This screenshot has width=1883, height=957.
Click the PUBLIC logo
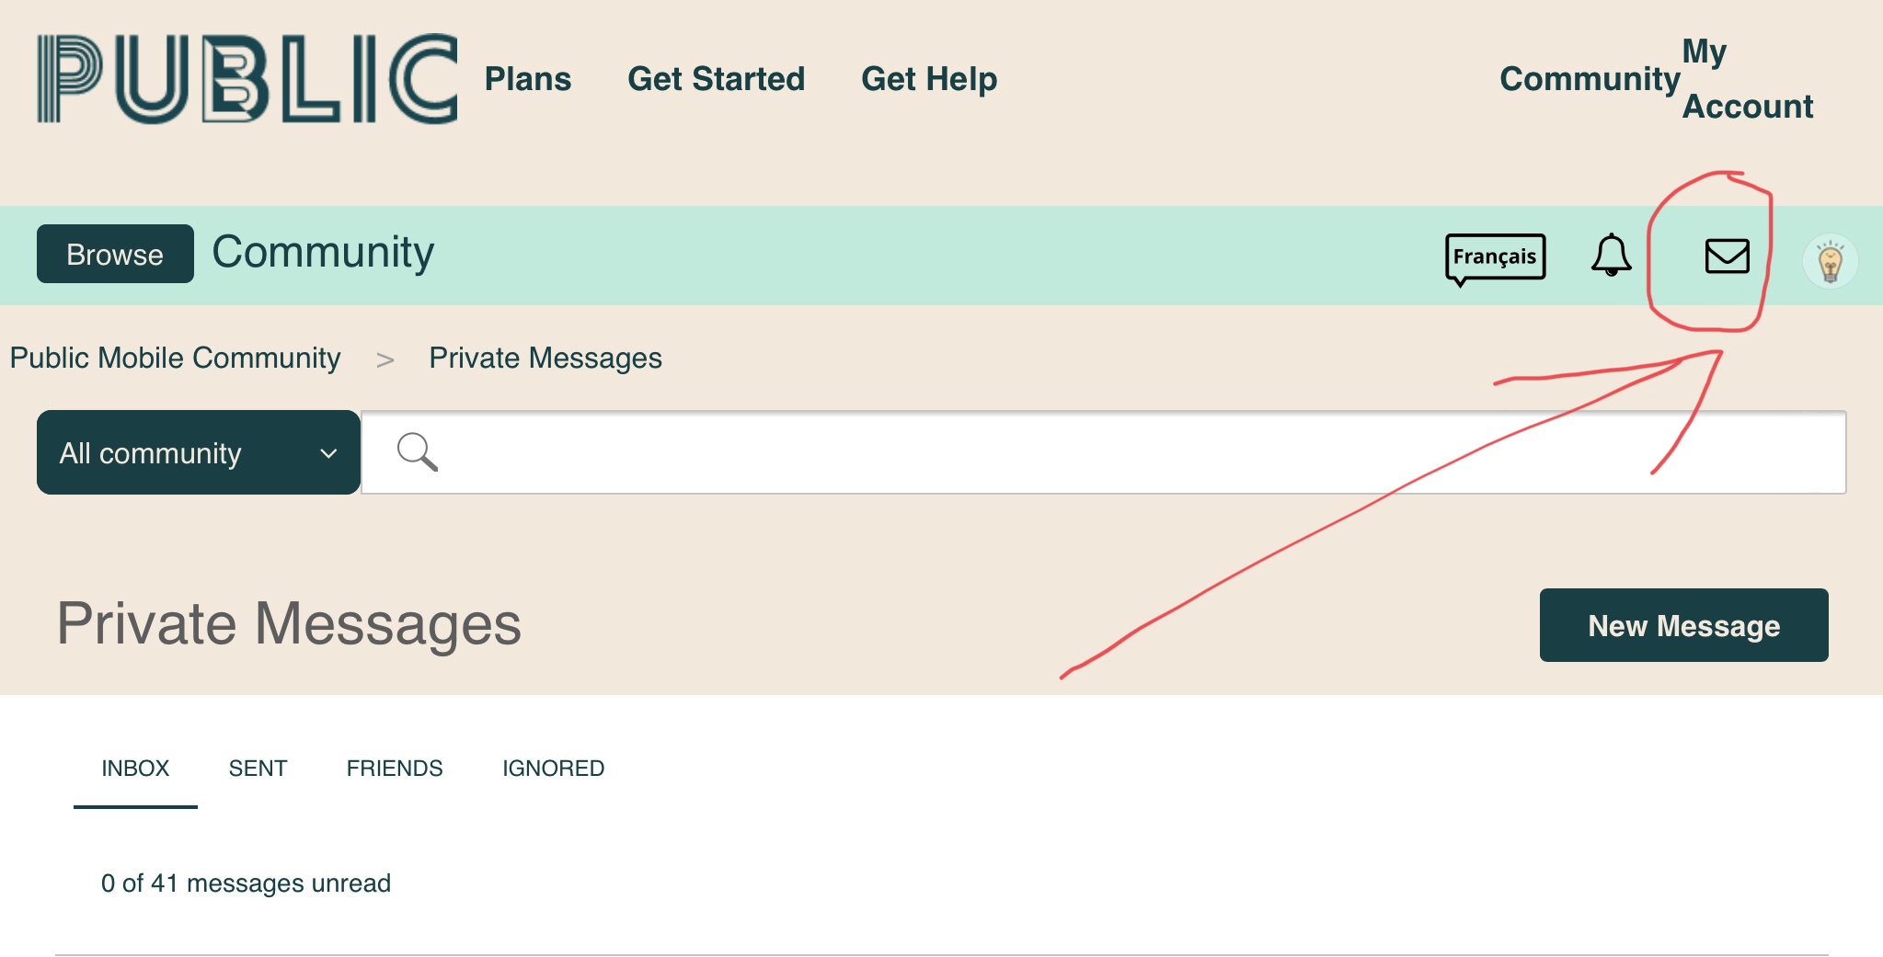click(x=247, y=79)
